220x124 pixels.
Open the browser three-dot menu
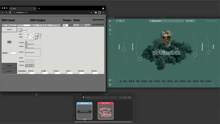103,12
